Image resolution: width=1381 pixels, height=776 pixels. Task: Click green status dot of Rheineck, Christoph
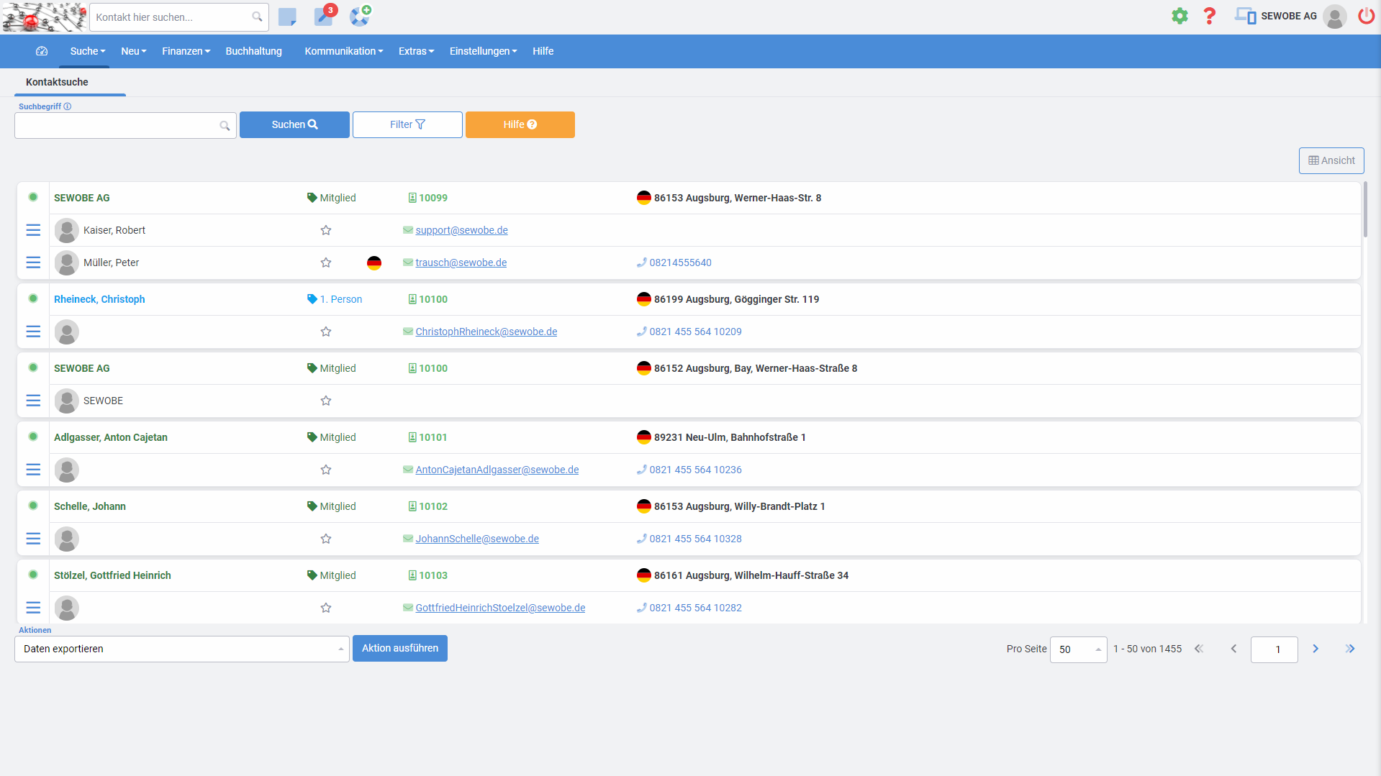(33, 298)
